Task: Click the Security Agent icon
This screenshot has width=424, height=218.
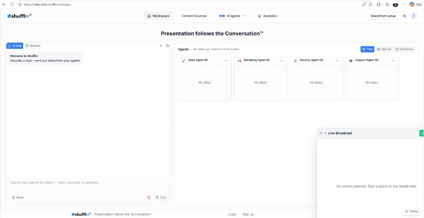Action: pyautogui.click(x=295, y=61)
